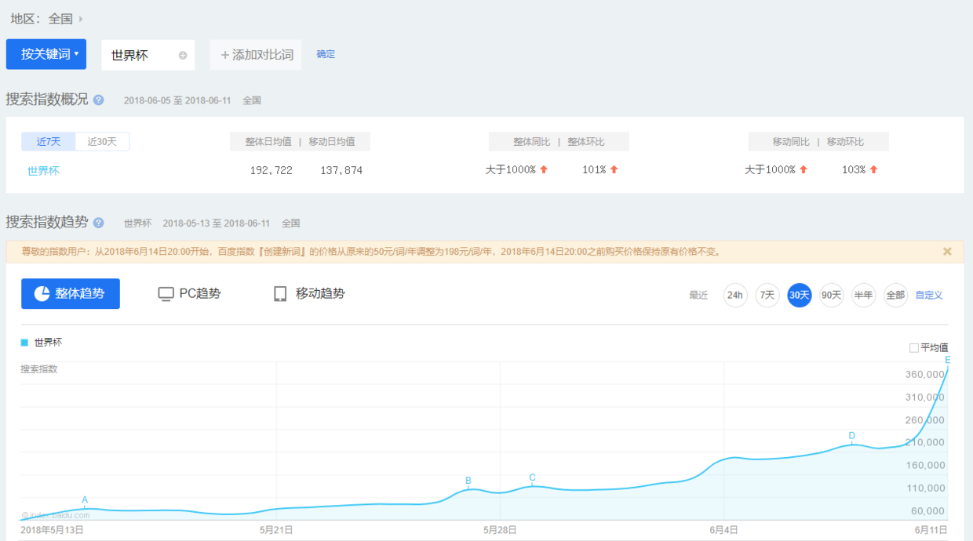The height and width of the screenshot is (541, 973).
Task: Dismiss price notice via × icon
Action: coord(947,251)
